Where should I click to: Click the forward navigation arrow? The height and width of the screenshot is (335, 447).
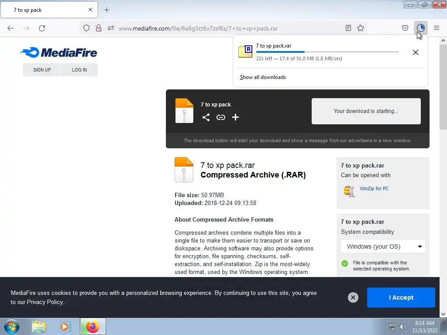click(26, 28)
